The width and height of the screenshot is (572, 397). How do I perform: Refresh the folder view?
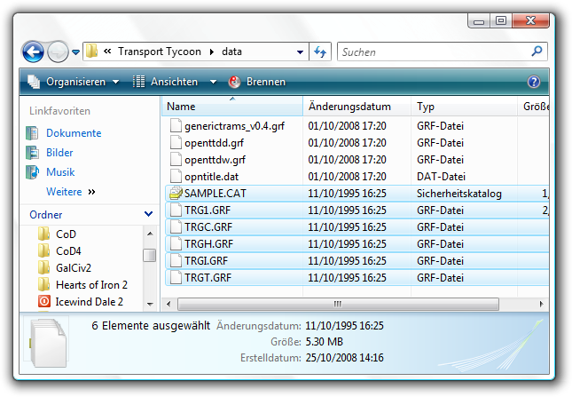pos(320,52)
